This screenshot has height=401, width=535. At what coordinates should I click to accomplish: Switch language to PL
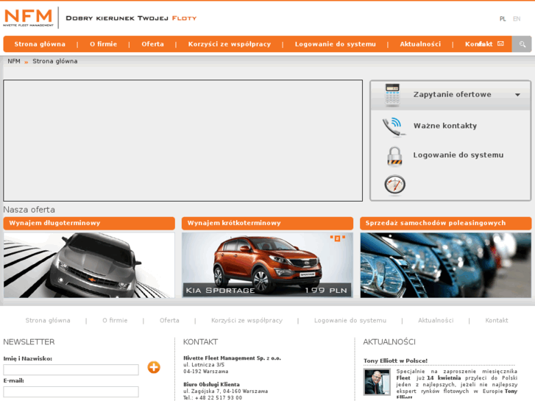(x=503, y=19)
